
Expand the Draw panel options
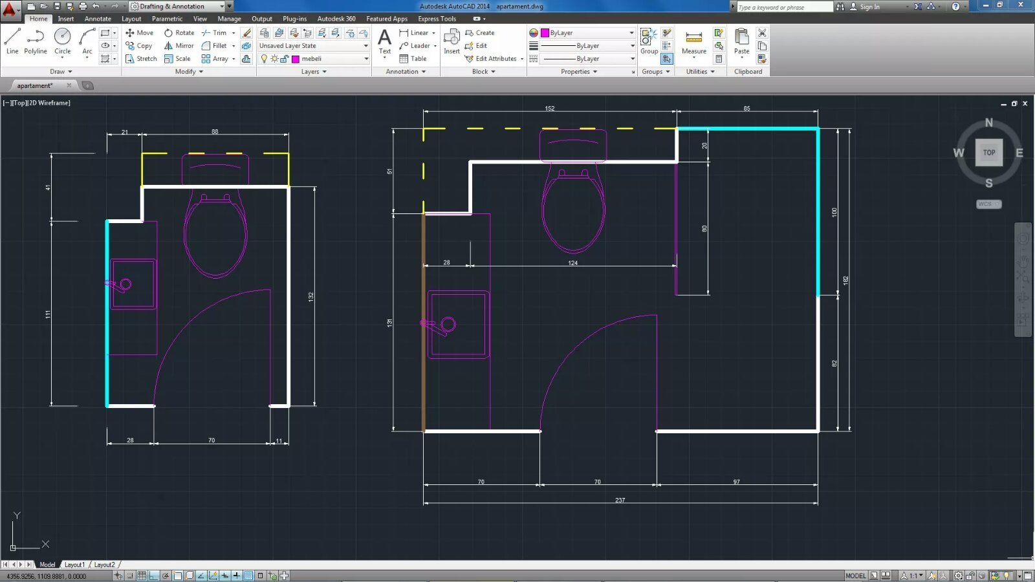61,72
